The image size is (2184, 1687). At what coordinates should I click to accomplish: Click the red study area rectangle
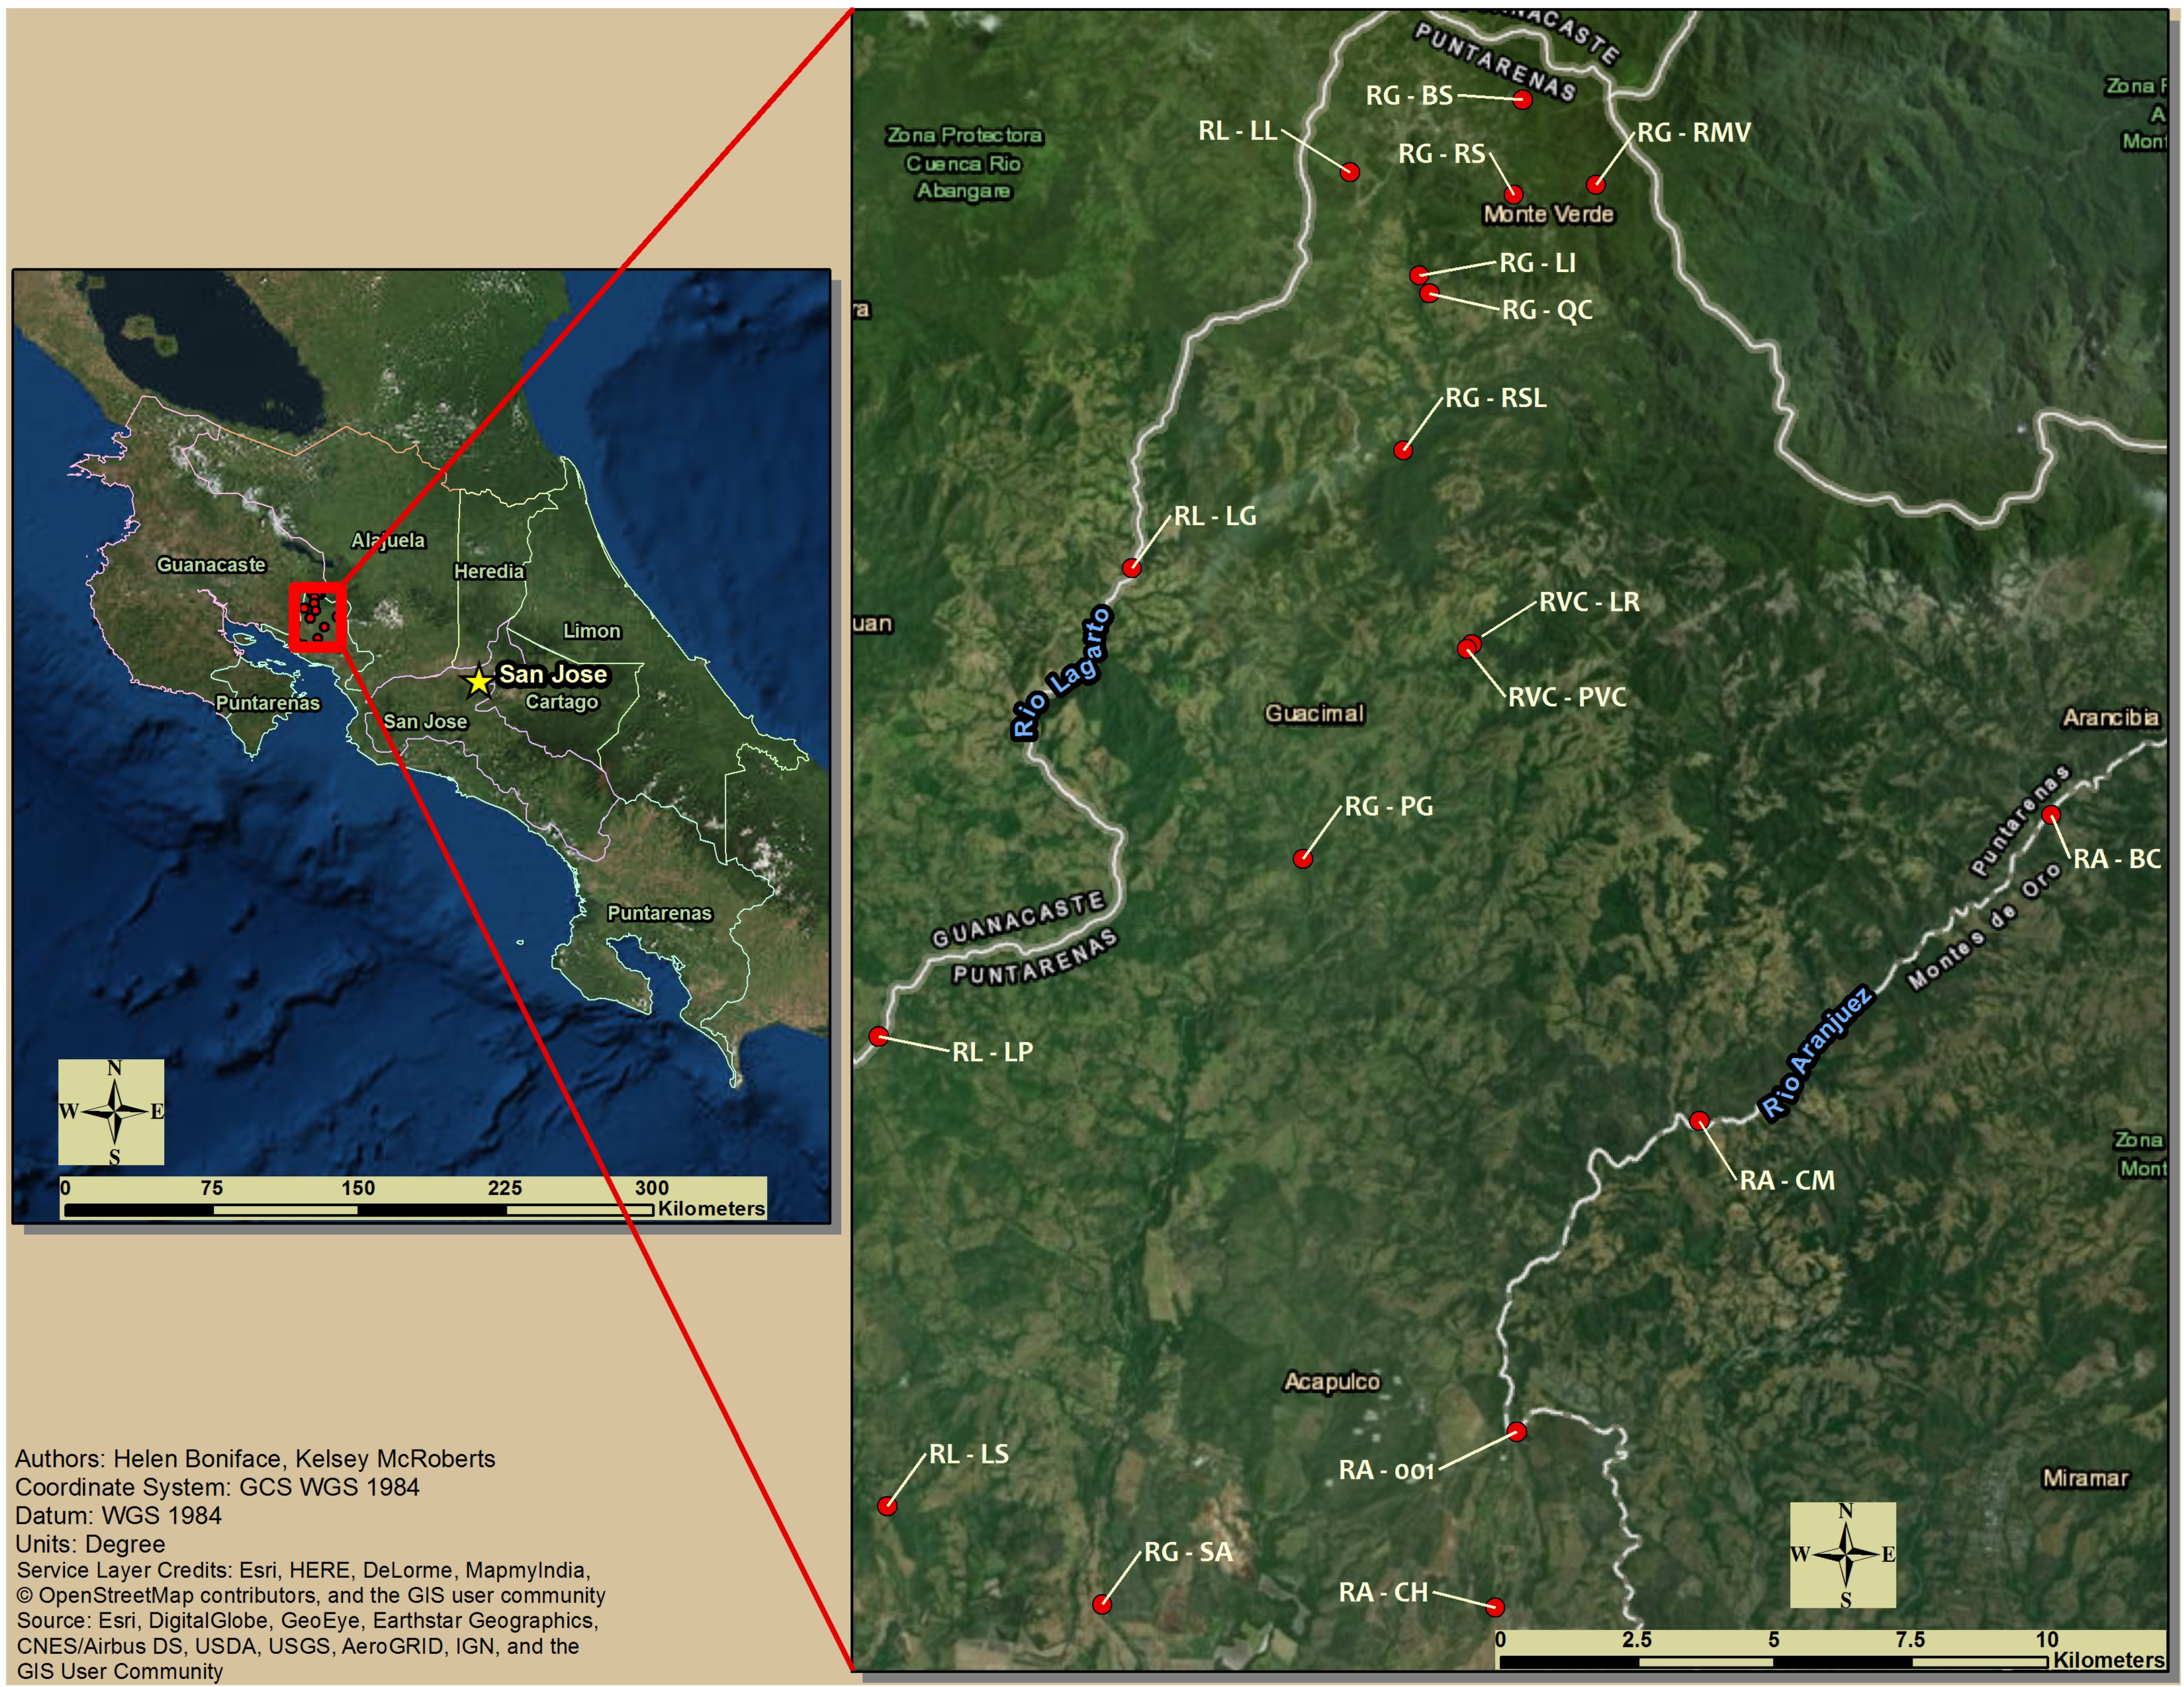(x=318, y=617)
